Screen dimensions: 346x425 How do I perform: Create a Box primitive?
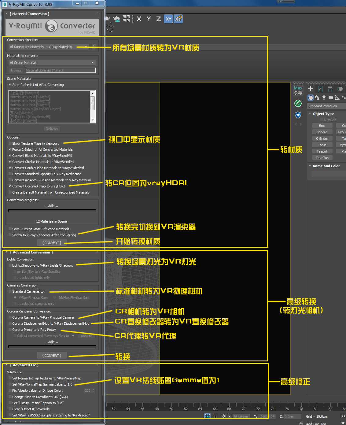322,126
